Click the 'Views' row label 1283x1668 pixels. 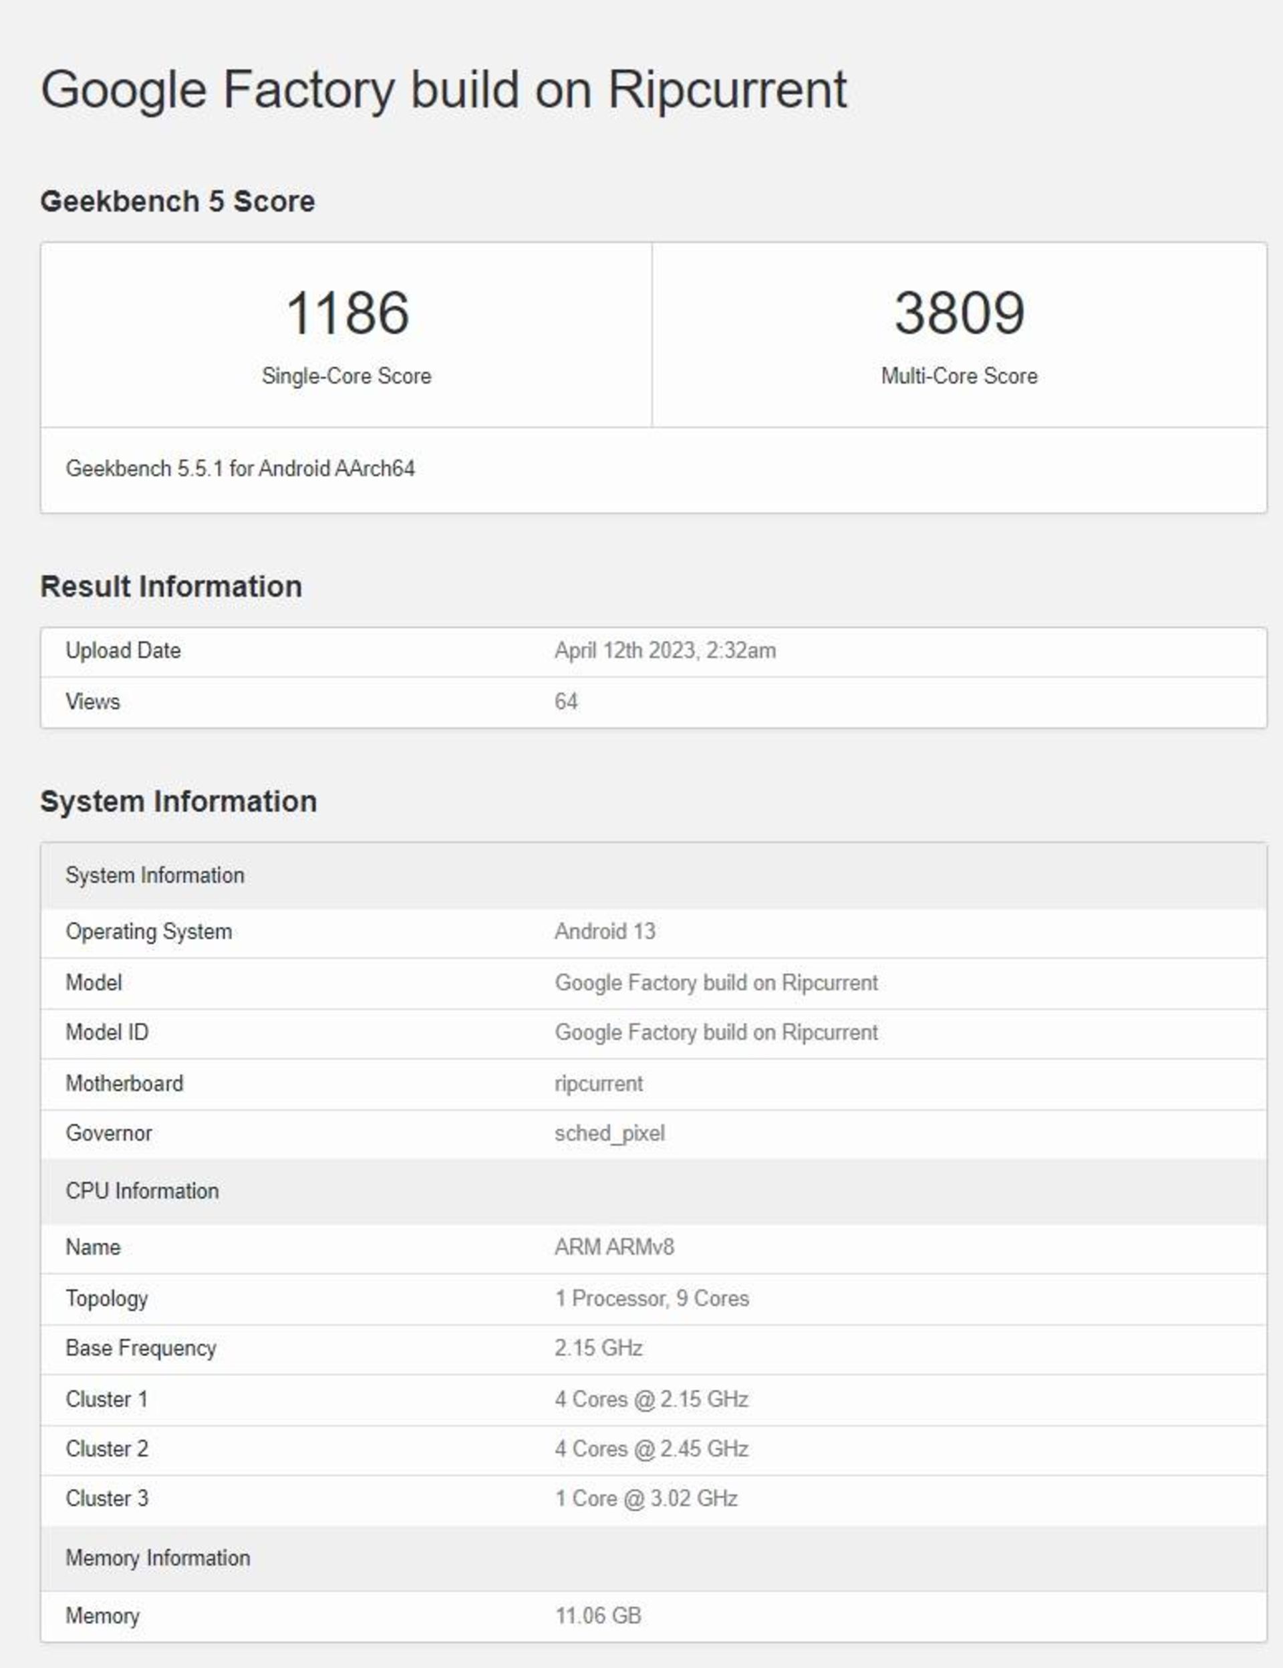[92, 701]
